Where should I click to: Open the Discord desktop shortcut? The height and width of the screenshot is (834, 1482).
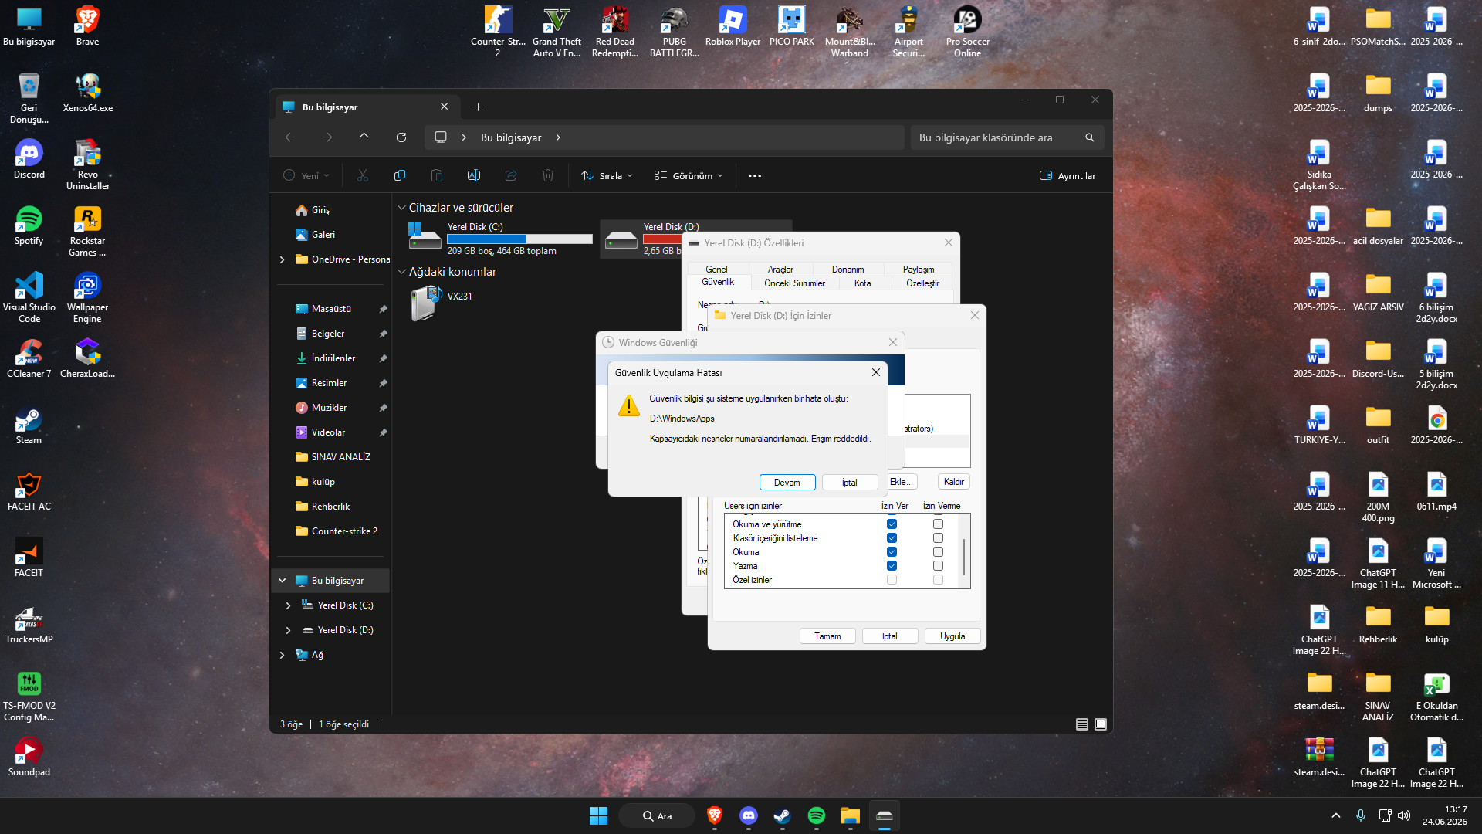tap(29, 160)
